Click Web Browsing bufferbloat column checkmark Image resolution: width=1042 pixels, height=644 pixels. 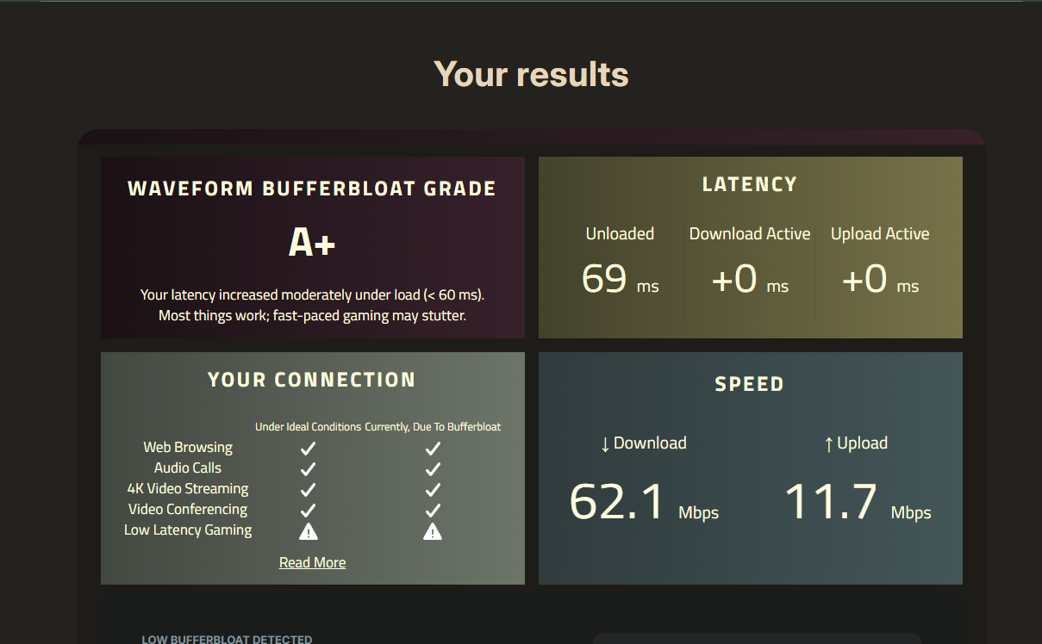(433, 448)
